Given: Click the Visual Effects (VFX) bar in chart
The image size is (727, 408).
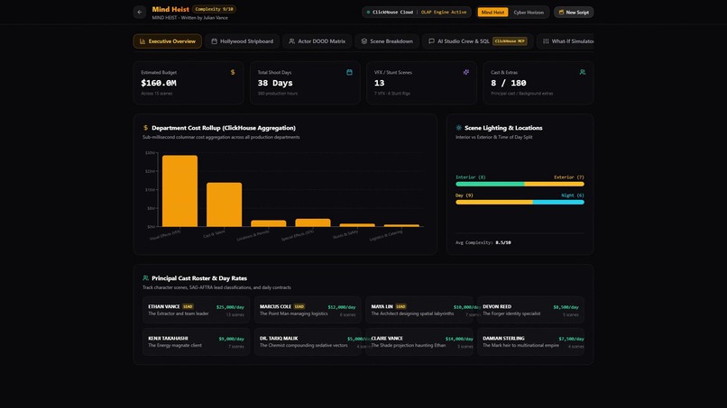Looking at the screenshot, I should coord(179,191).
